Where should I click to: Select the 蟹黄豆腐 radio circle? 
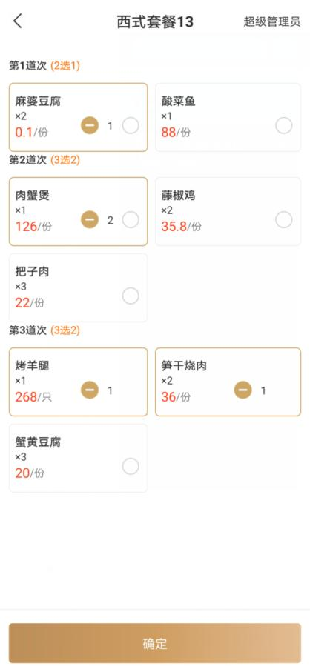[x=131, y=466]
